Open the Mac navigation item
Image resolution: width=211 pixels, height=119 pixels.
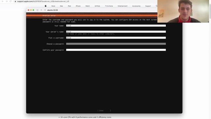coord(62,6)
